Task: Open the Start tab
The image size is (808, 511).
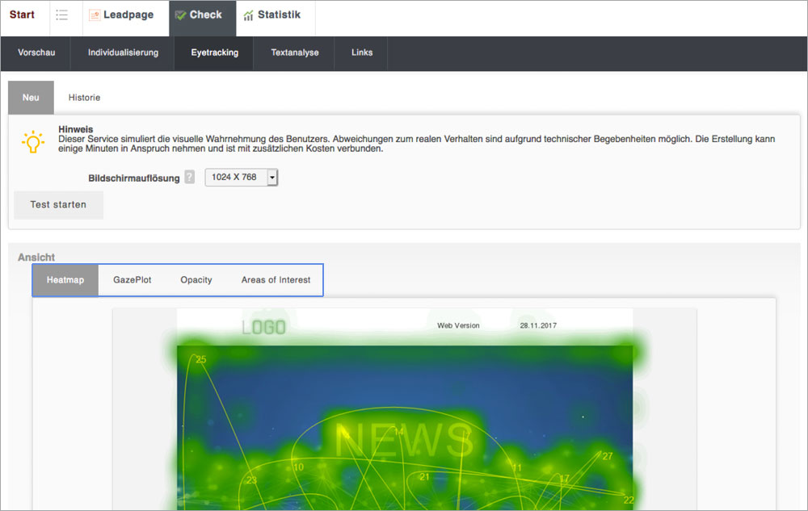Action: pos(22,15)
